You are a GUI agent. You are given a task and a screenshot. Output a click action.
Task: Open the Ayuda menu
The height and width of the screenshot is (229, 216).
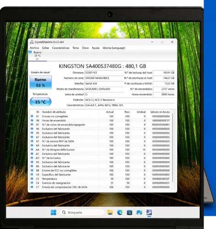pyautogui.click(x=95, y=48)
